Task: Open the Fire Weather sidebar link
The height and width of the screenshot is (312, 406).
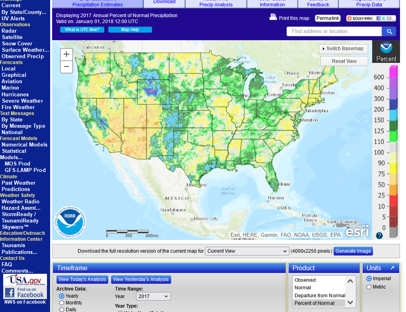Action: (18, 107)
